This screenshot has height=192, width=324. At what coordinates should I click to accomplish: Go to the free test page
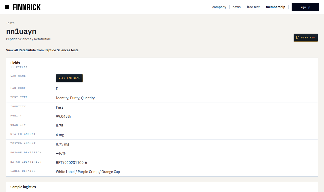[x=253, y=7]
